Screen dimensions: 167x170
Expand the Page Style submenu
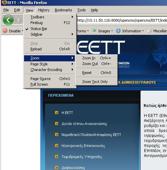(50, 64)
